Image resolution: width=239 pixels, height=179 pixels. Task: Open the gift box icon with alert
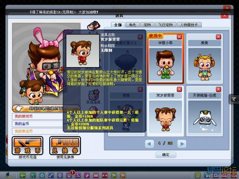[69, 176]
